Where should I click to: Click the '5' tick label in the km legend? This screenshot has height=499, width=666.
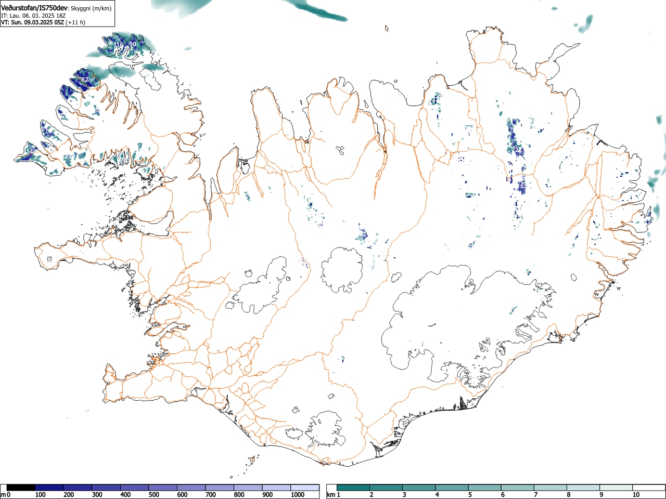pyautogui.click(x=470, y=495)
